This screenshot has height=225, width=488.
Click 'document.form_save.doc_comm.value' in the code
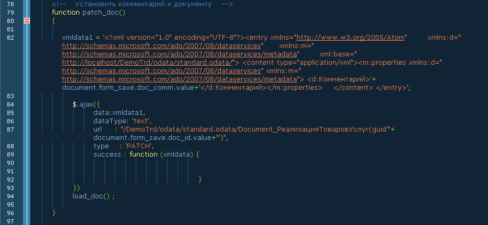[128, 88]
